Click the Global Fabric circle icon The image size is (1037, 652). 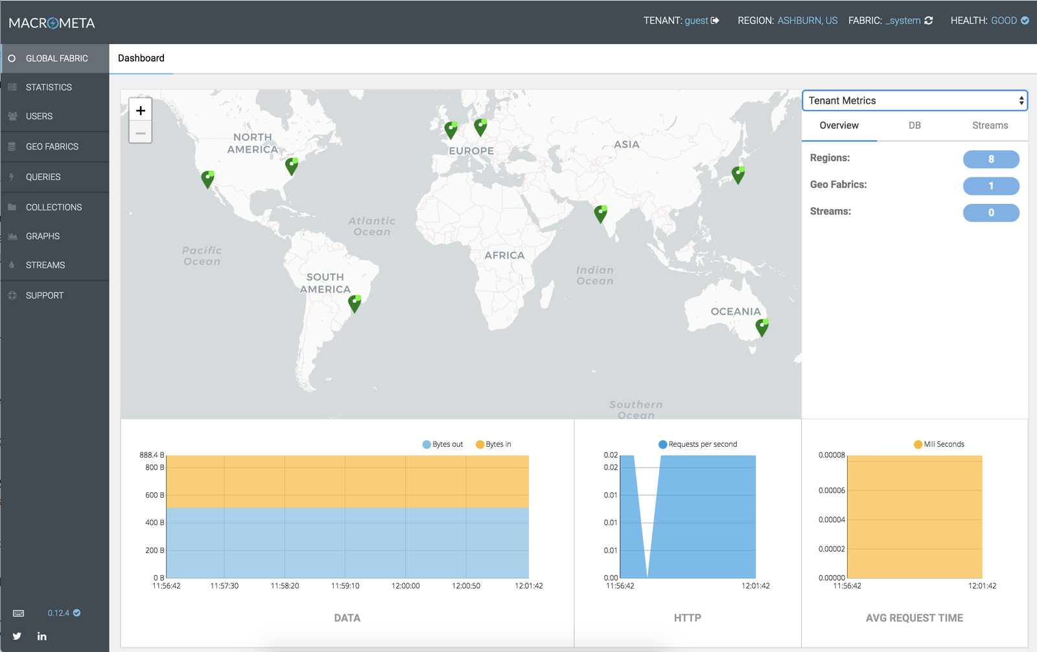pyautogui.click(x=12, y=58)
